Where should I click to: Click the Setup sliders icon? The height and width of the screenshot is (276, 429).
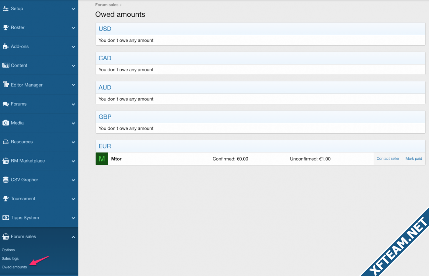pyautogui.click(x=6, y=9)
